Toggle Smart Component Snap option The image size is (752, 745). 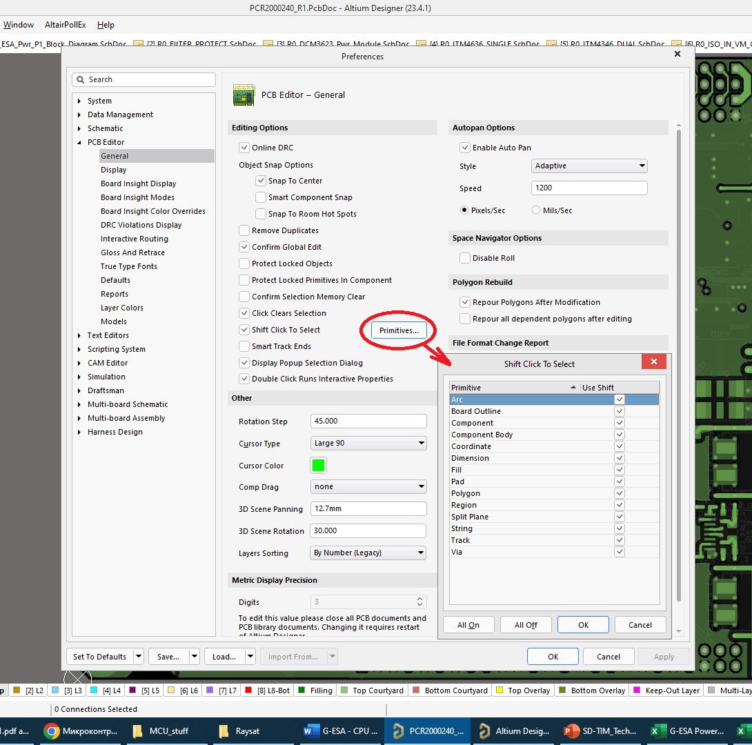click(x=260, y=197)
